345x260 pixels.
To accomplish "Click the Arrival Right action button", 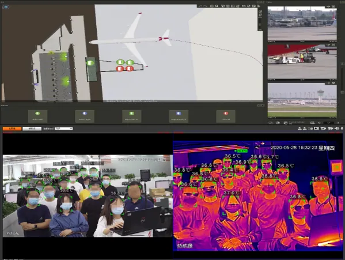I will point(85,116).
